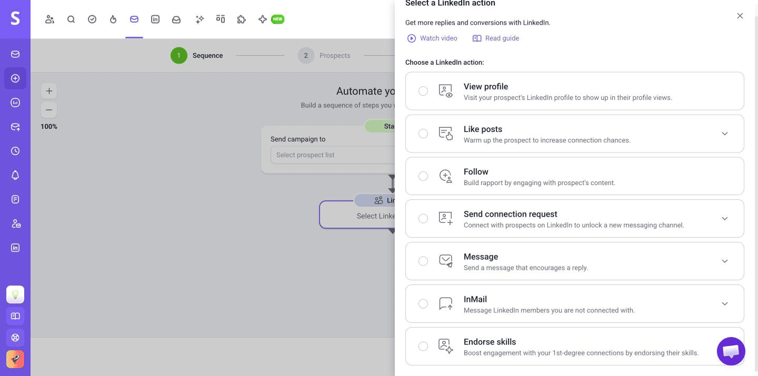Expand the InMail option chevron
This screenshot has height=376, width=758.
click(725, 303)
